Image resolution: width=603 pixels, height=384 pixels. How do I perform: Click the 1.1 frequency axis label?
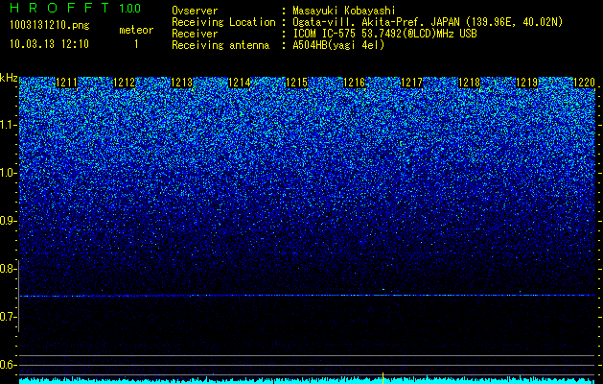[x=8, y=125]
